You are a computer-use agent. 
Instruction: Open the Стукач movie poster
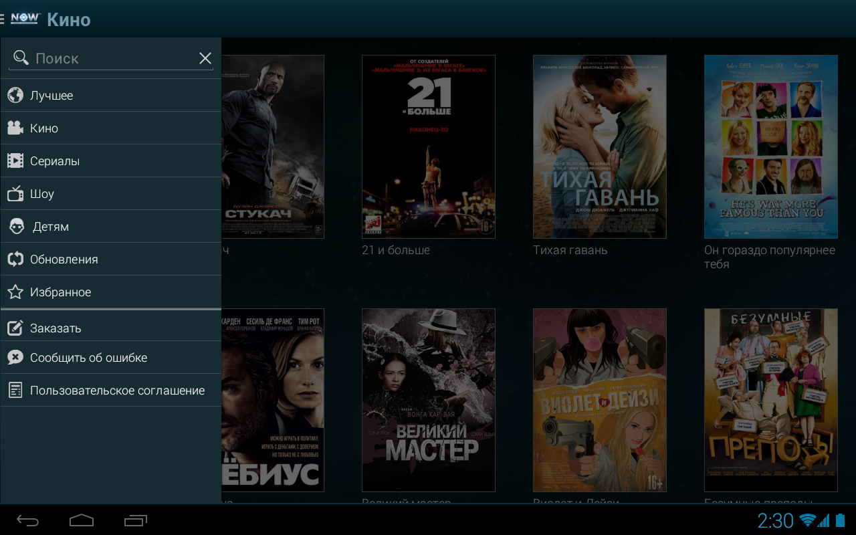pyautogui.click(x=273, y=146)
